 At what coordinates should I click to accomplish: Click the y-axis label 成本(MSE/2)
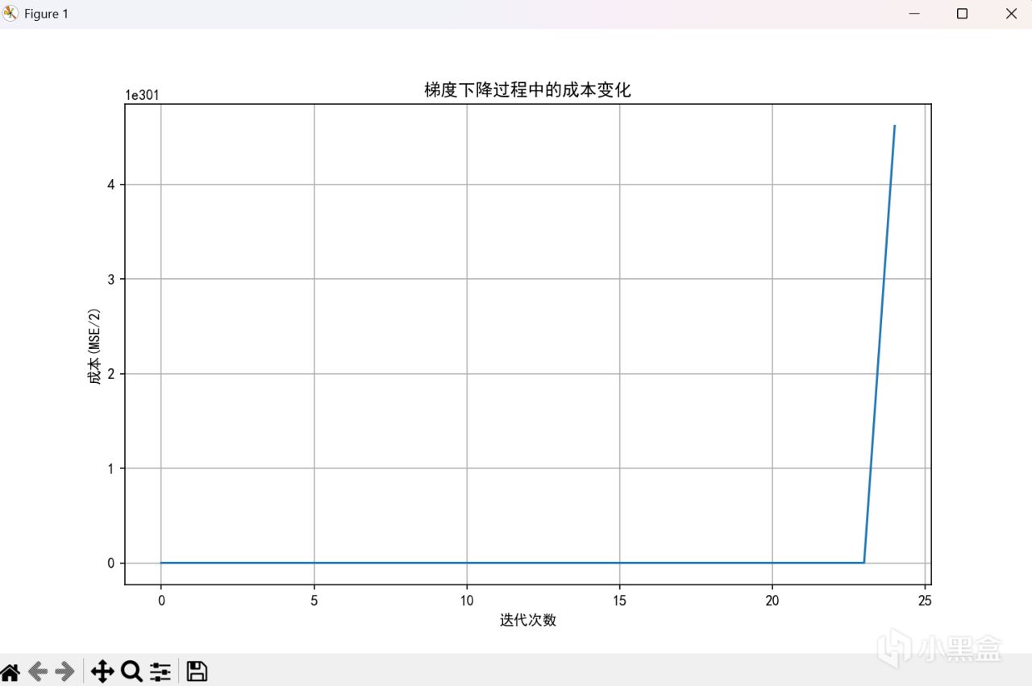tap(96, 344)
